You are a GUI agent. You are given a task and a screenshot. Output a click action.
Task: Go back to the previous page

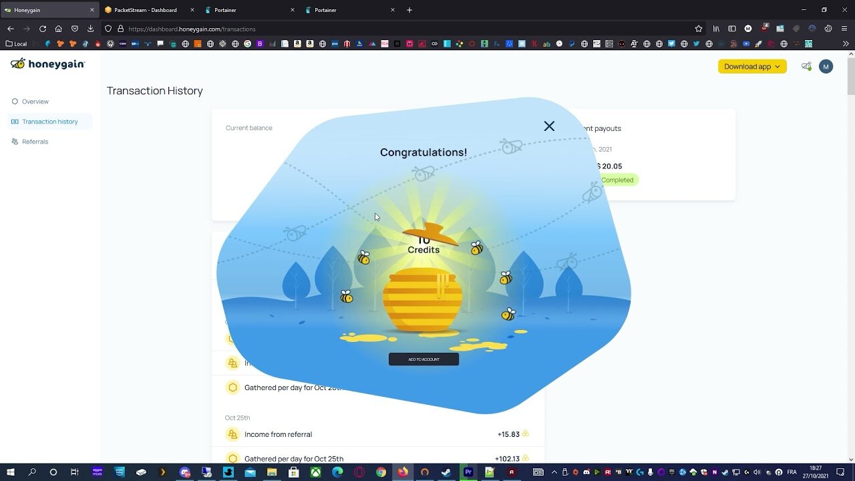[x=11, y=29]
